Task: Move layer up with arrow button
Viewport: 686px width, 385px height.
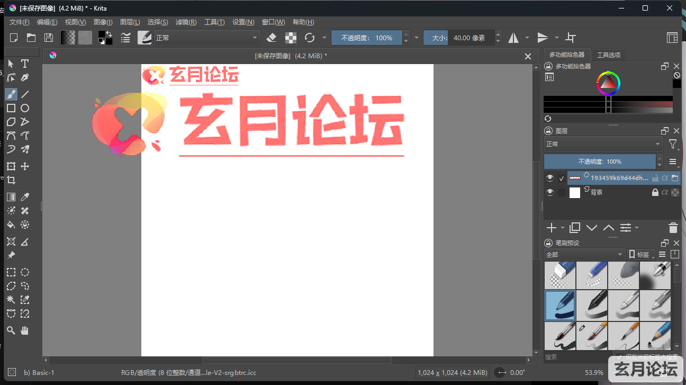Action: pos(609,228)
